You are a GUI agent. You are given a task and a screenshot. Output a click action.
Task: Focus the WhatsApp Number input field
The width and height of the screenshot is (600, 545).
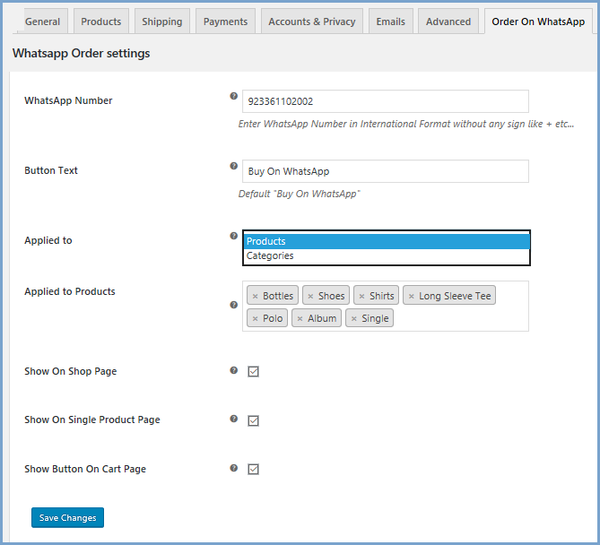tap(386, 101)
